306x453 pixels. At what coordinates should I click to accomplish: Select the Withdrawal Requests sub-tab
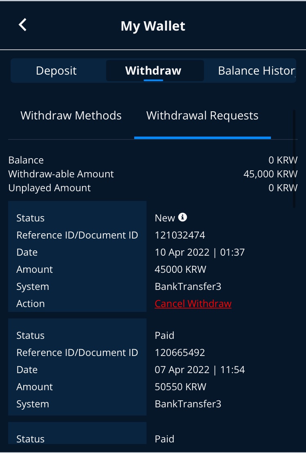click(x=202, y=115)
